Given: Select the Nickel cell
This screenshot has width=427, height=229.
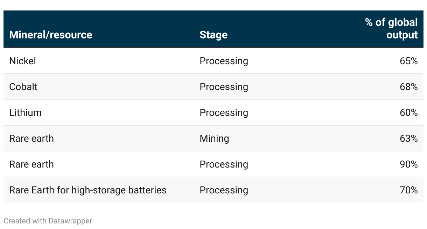Looking at the screenshot, I should tap(23, 61).
